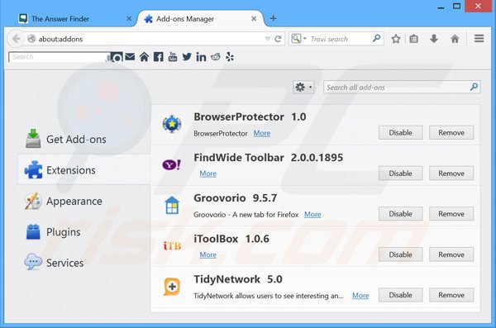Image resolution: width=496 pixels, height=328 pixels.
Task: Expand the address bar history dropdown
Action: [x=268, y=39]
